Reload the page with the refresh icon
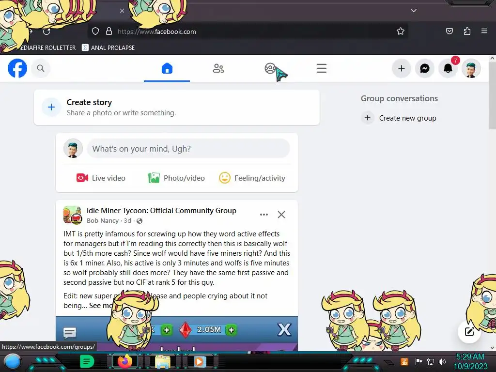The image size is (496, 372). pos(46,31)
